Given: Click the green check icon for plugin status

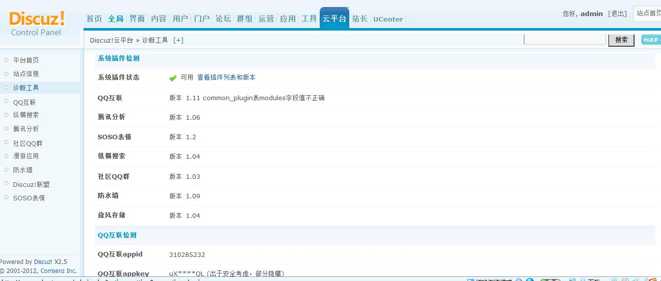Looking at the screenshot, I should (x=173, y=78).
